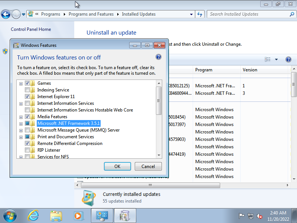Expand the Media Features node
297x223 pixels.
pos(21,117)
